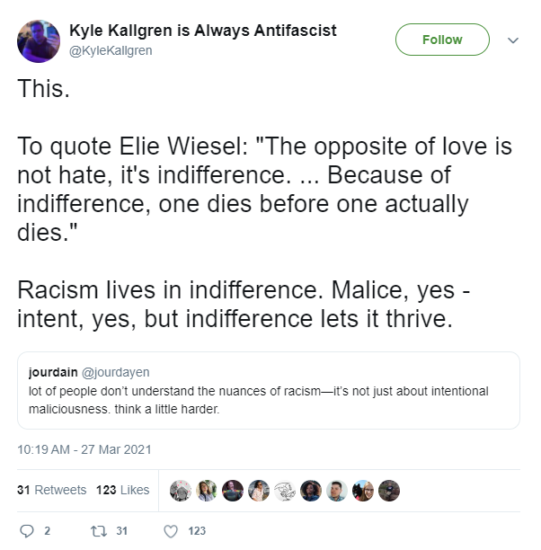This screenshot has height=550, width=541.
Task: View the 31 Retweets list
Action: click(x=51, y=490)
